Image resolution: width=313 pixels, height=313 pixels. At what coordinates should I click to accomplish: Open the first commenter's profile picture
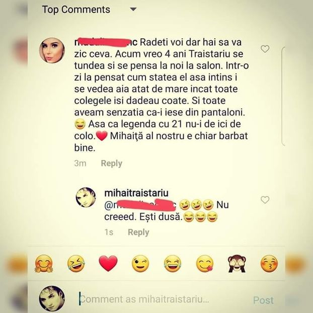tap(52, 50)
